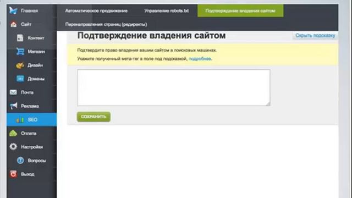The width and height of the screenshot is (352, 198).
Task: Select Подтверждение владения сайтом tab
Action: pyautogui.click(x=240, y=10)
